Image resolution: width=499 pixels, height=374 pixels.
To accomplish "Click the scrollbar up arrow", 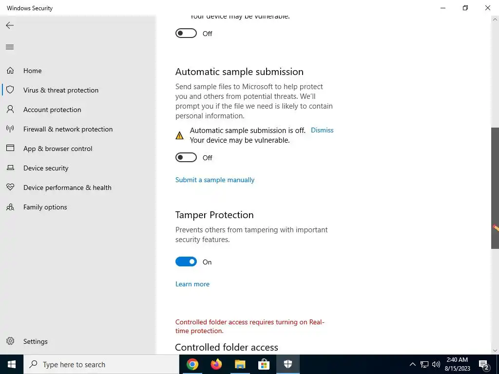I will tap(495, 19).
